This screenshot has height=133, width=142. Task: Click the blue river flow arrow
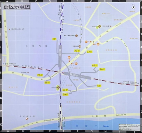106,126
